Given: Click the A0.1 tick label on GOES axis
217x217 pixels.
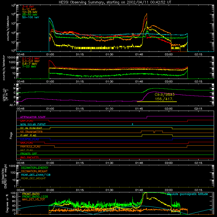Looking at the screenshot, I should [x=12, y=105].
